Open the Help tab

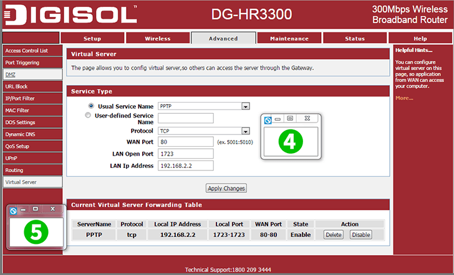click(x=420, y=38)
